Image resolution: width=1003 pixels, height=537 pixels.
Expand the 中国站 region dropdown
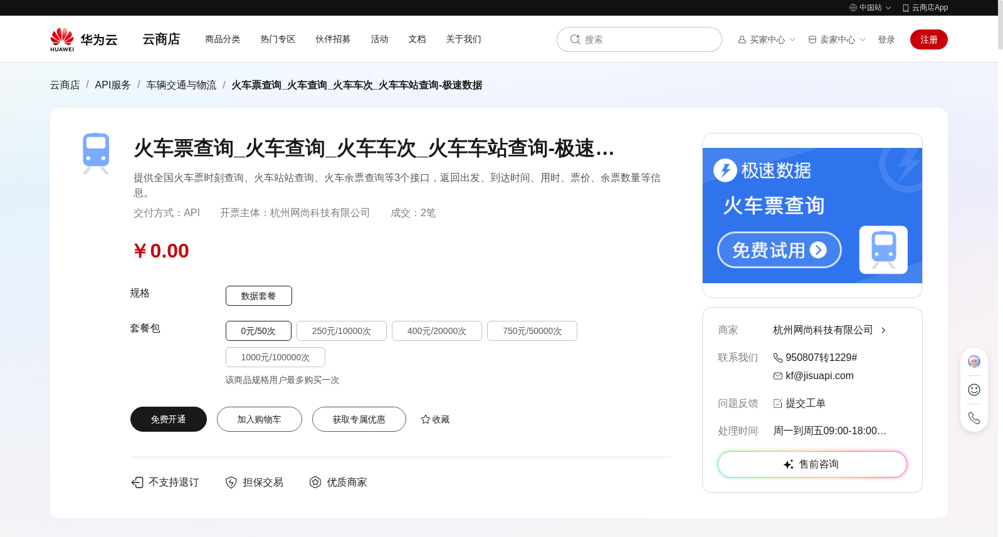[x=888, y=8]
